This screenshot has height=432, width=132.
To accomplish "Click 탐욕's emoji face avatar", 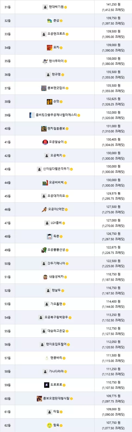I will 49,425.
